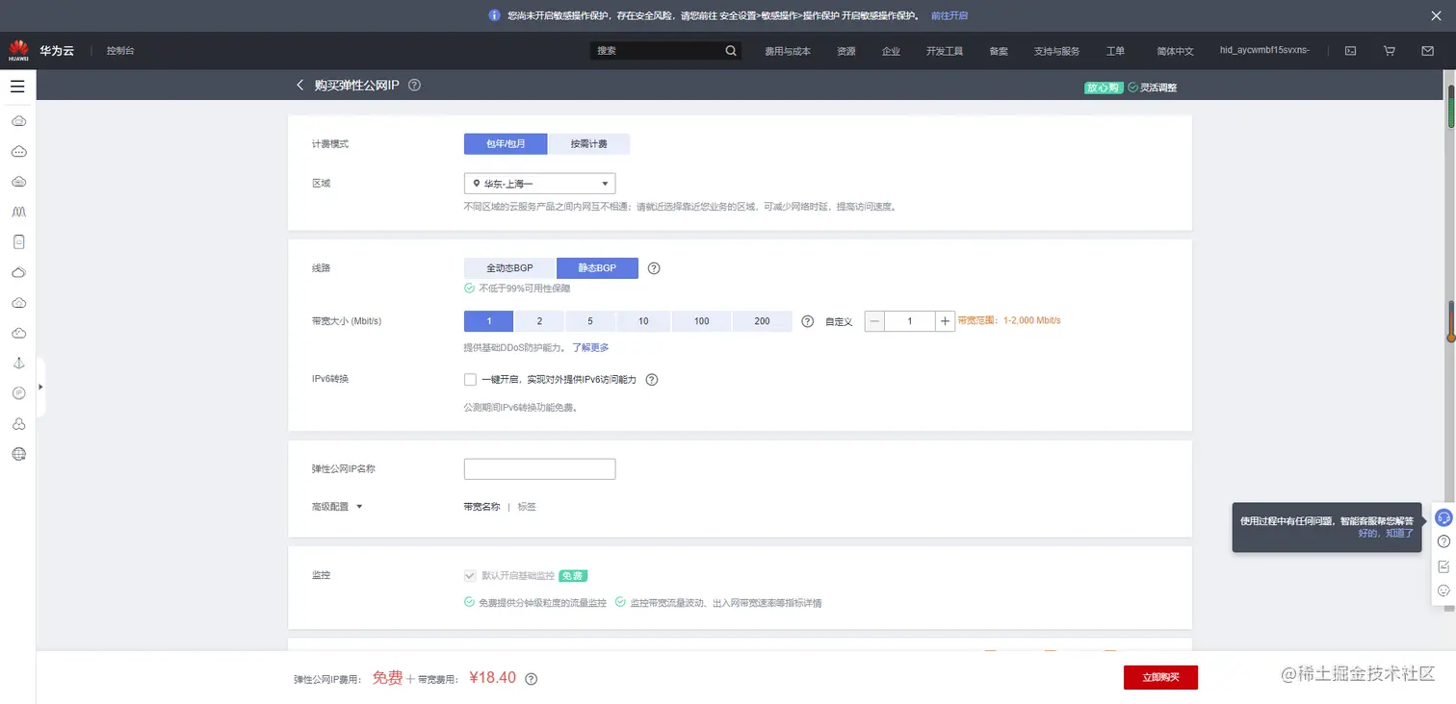Increase custom bandwidth with plus button
This screenshot has width=1456, height=704.
(946, 321)
